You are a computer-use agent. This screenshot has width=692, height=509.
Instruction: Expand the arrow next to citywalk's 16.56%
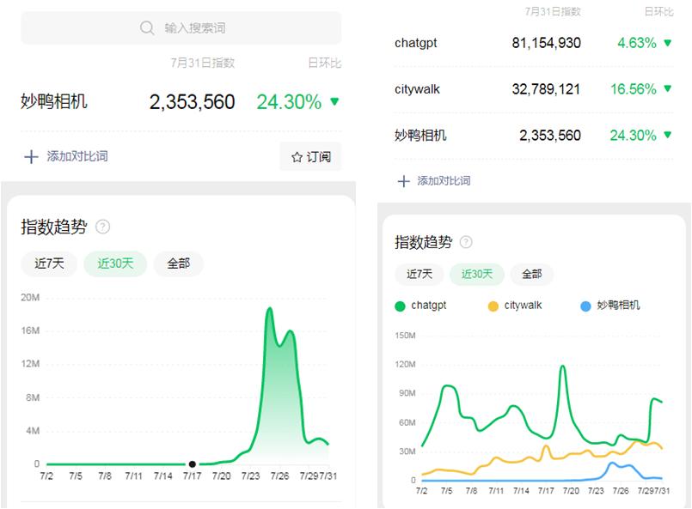tap(670, 88)
